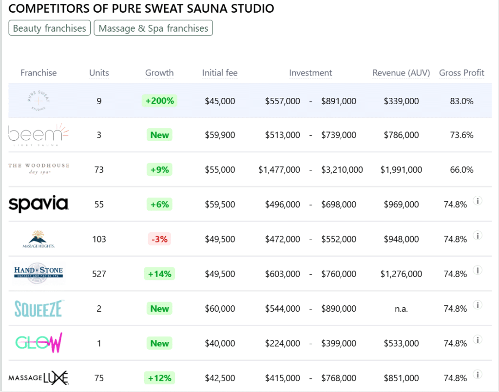Viewport: 499px width, 392px height.
Task: Select the $40,000 initial fee cell
Action: tap(220, 343)
